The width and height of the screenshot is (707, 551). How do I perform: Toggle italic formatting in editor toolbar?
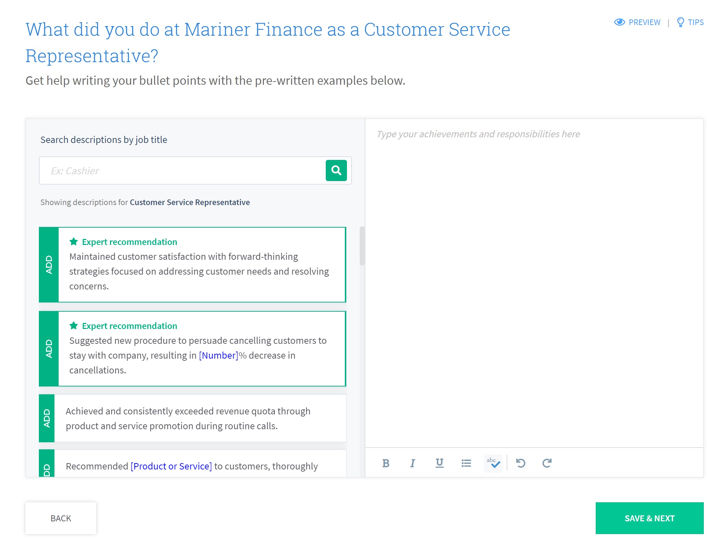412,463
